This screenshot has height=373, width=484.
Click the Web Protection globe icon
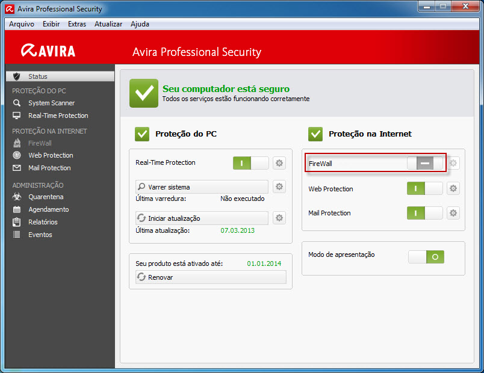[17, 155]
